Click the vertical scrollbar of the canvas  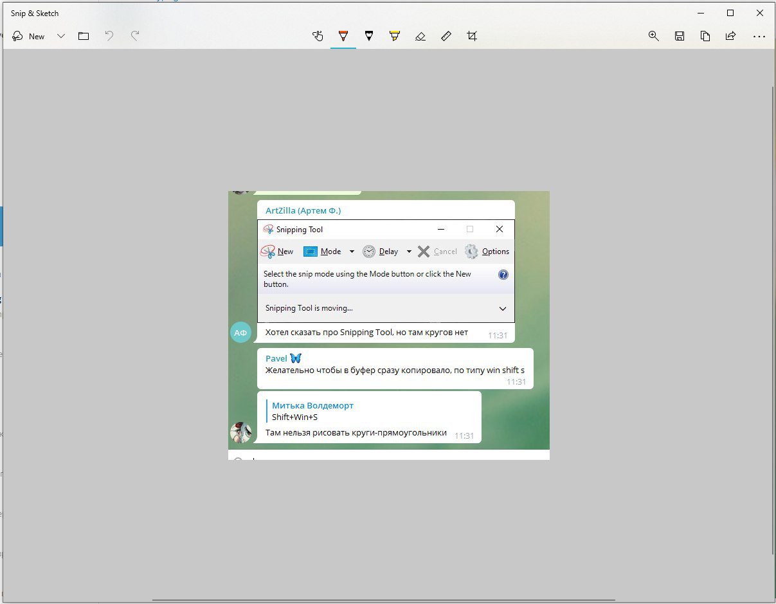point(773,320)
